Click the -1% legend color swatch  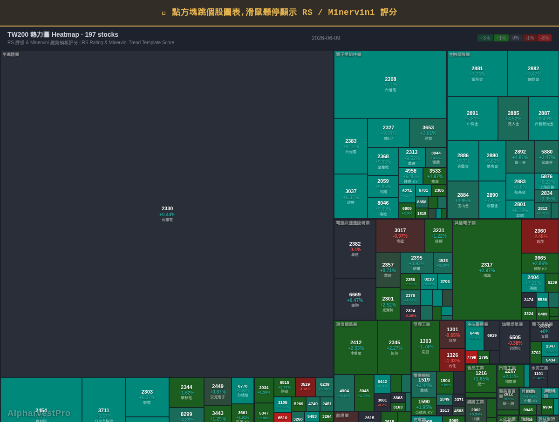coord(530,38)
